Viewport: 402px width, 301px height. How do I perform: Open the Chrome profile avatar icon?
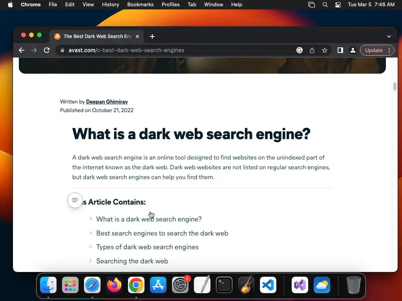pos(353,50)
